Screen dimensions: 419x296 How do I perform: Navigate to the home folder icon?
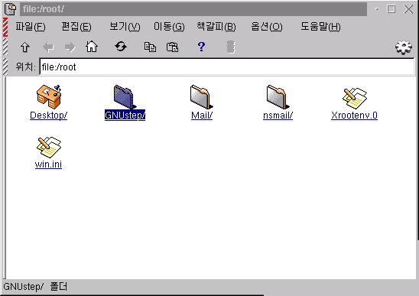pyautogui.click(x=92, y=47)
